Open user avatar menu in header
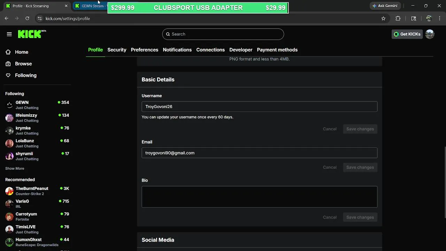446x251 pixels. (x=430, y=34)
